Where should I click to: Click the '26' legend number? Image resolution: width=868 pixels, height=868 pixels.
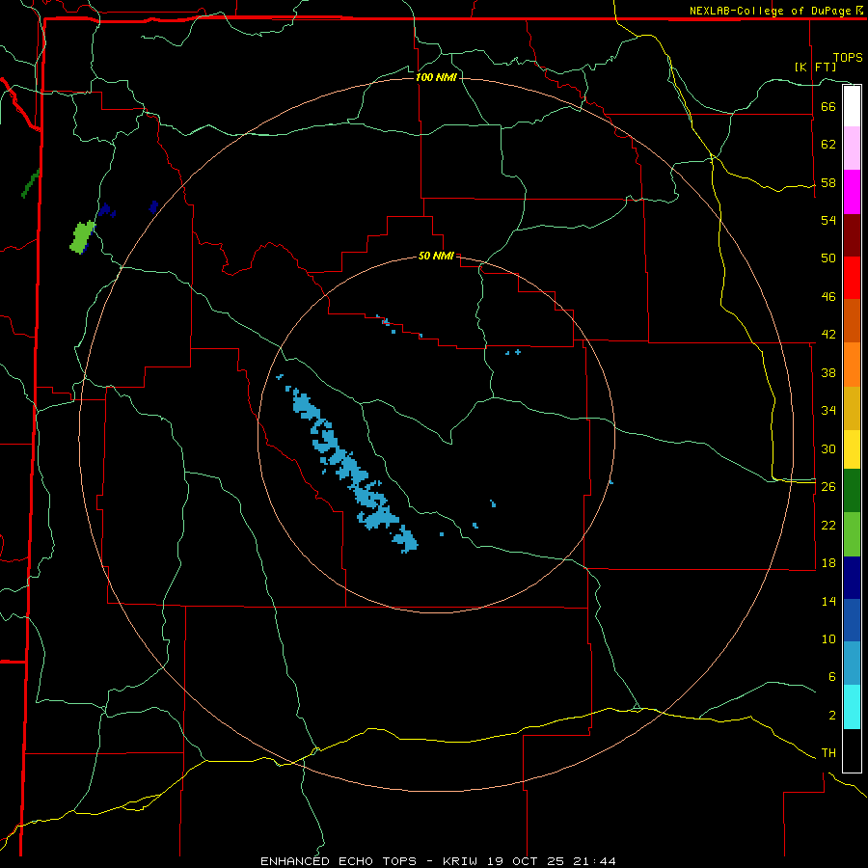(x=828, y=487)
